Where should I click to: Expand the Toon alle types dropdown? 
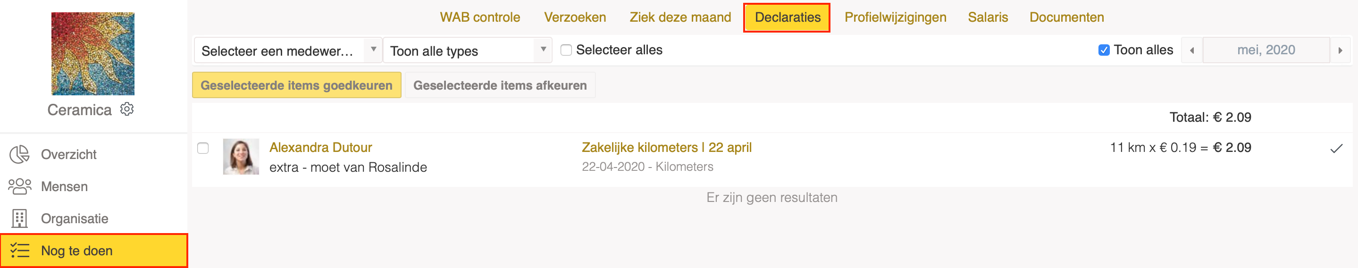468,50
